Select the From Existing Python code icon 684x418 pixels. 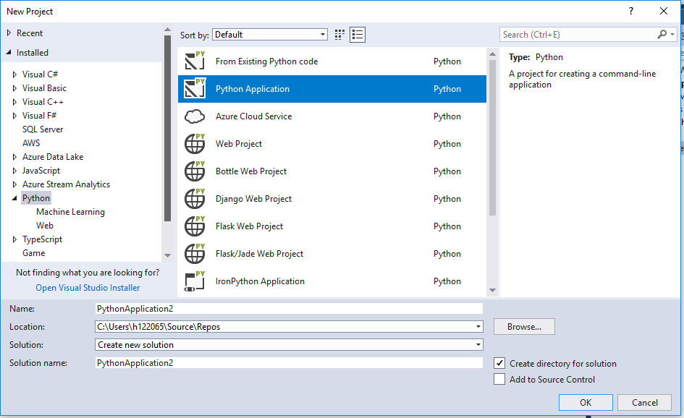pos(194,61)
